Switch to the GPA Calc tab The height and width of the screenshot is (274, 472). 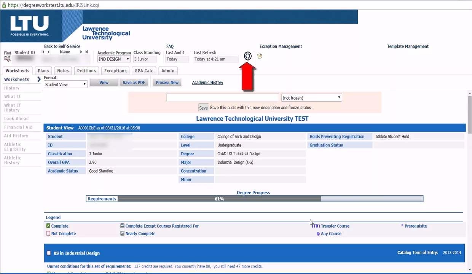pyautogui.click(x=144, y=71)
